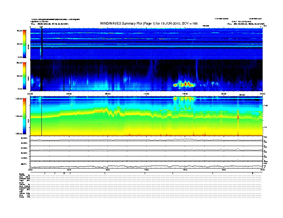Click the 0.00 label on RAD2 scale
Viewport: 283px width, 218px height.
coord(20,57)
